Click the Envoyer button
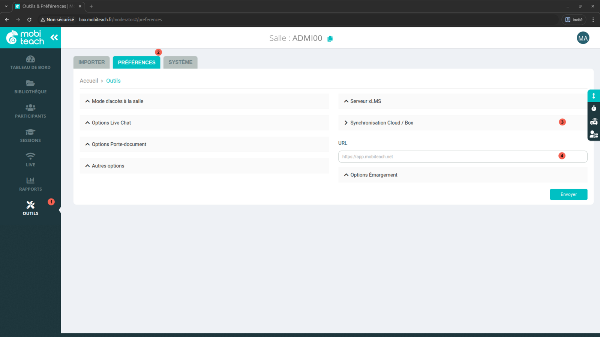 point(568,194)
